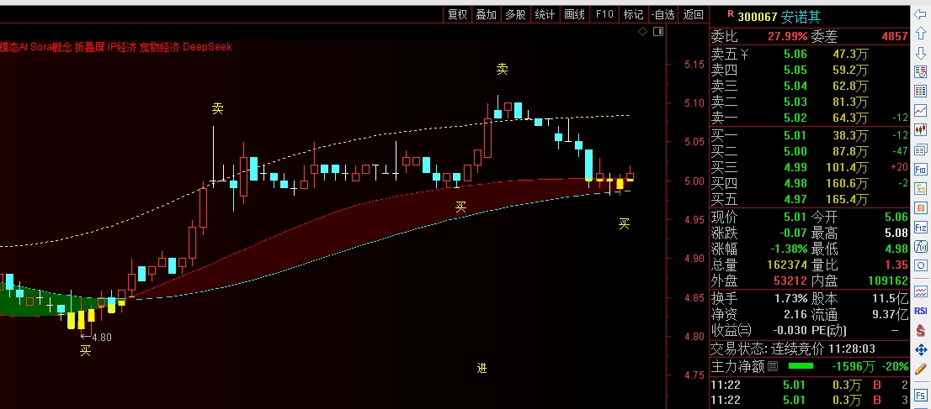931x409 pixels.
Task: Click the 换手 1.73% value
Action: [791, 298]
